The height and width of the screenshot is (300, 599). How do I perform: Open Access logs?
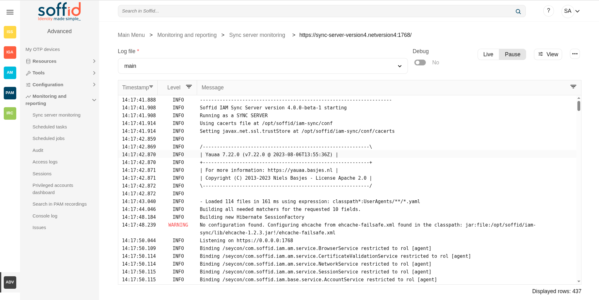tap(45, 162)
